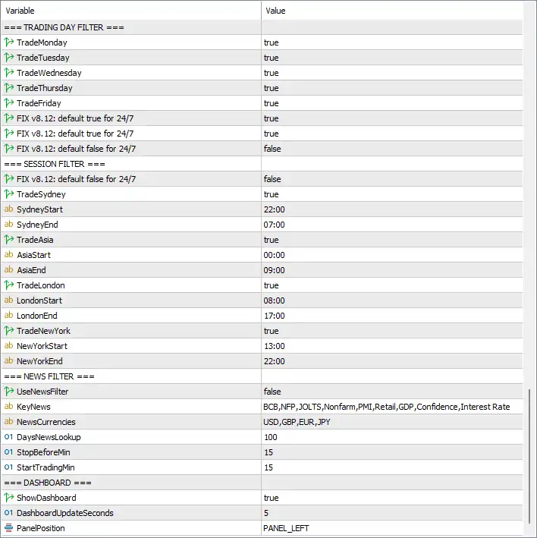Edit the LondonStart 08:00 value
This screenshot has height=538, width=537.
pos(392,300)
